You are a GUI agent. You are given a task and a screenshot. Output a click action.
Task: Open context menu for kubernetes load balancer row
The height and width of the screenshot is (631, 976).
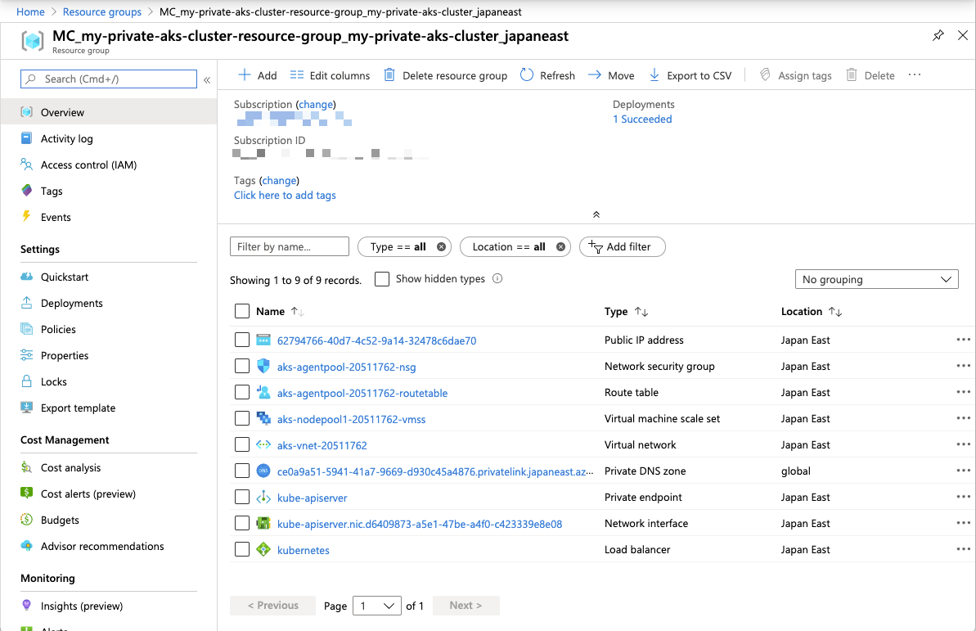click(963, 549)
